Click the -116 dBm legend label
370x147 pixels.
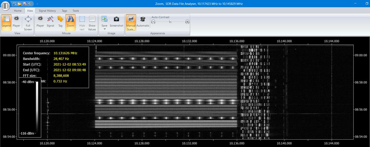click(27, 133)
